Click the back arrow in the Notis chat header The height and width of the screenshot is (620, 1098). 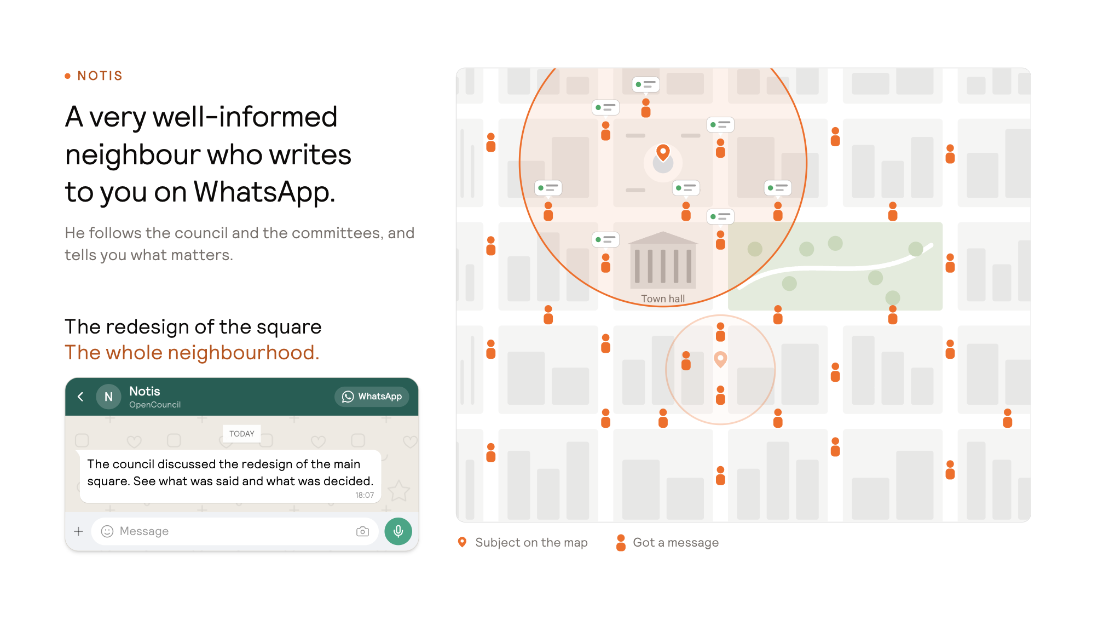coord(80,397)
